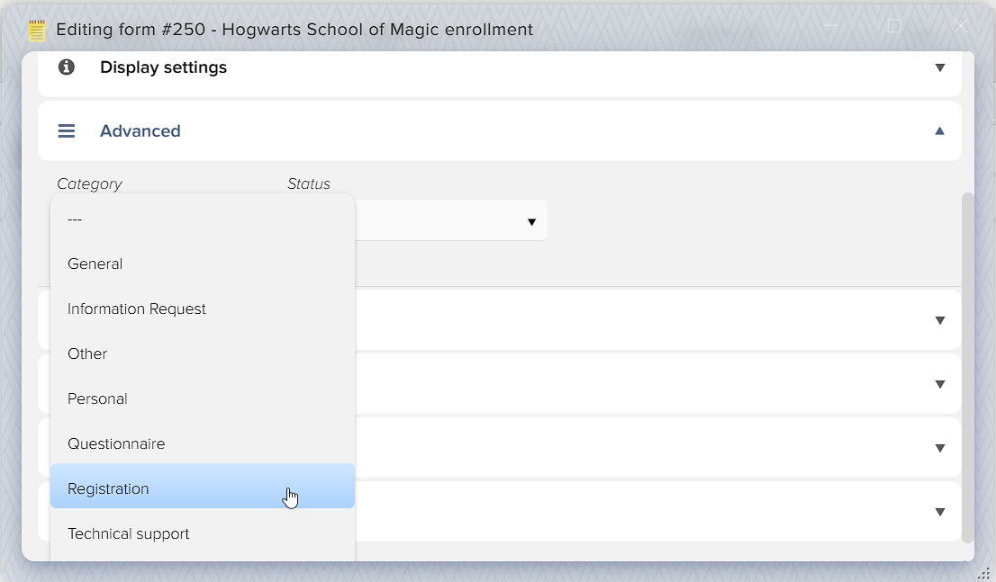Open the Status dropdown
The width and height of the screenshot is (996, 582).
pyautogui.click(x=451, y=220)
